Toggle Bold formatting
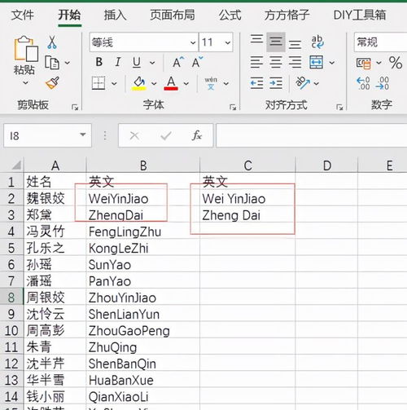Viewport: 407px width, 410px height. click(x=99, y=62)
